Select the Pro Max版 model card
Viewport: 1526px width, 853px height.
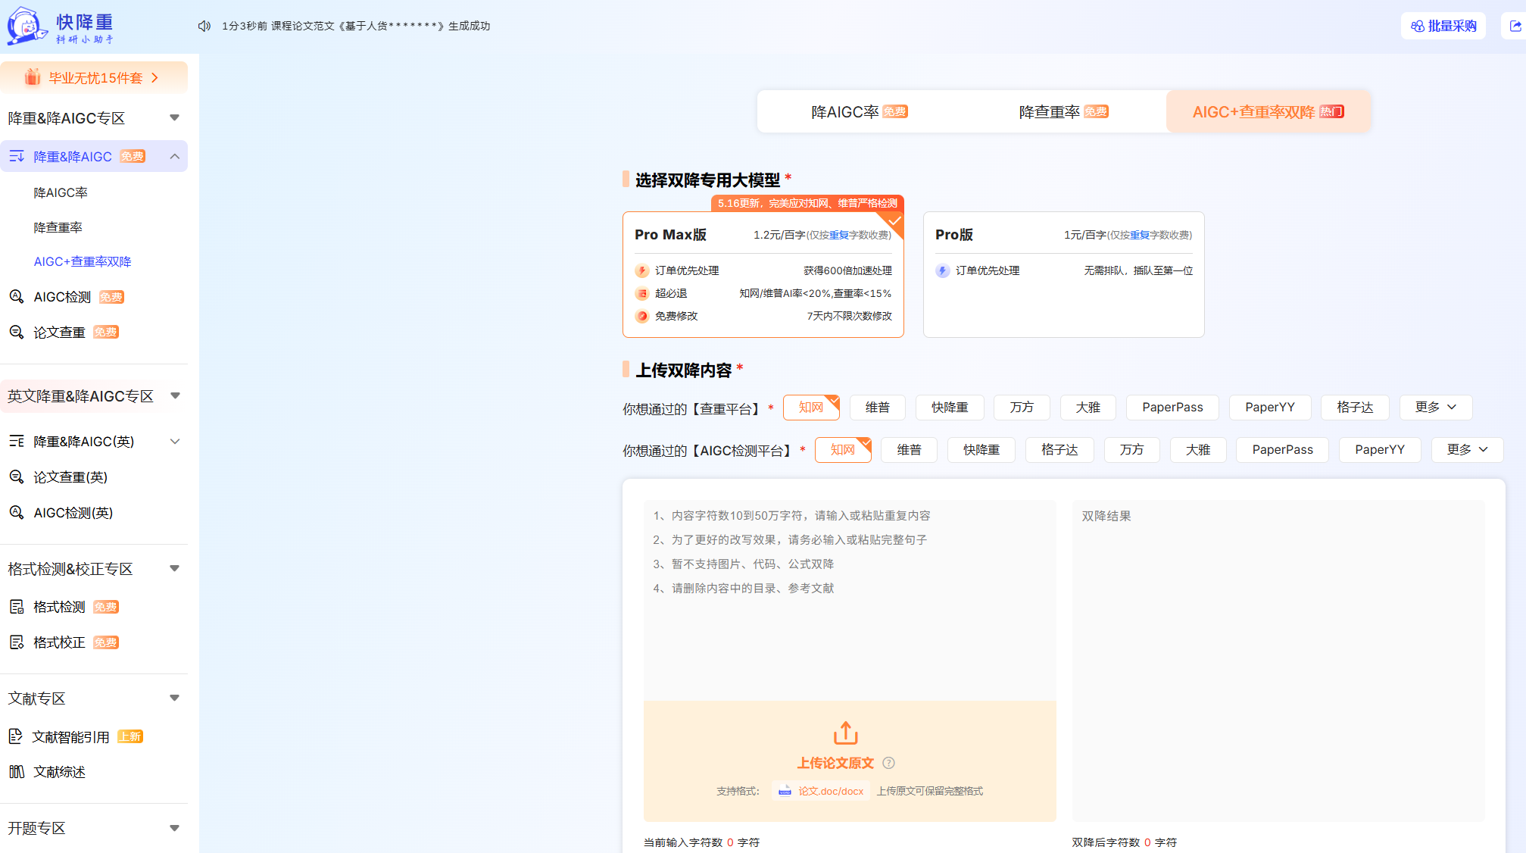(763, 274)
